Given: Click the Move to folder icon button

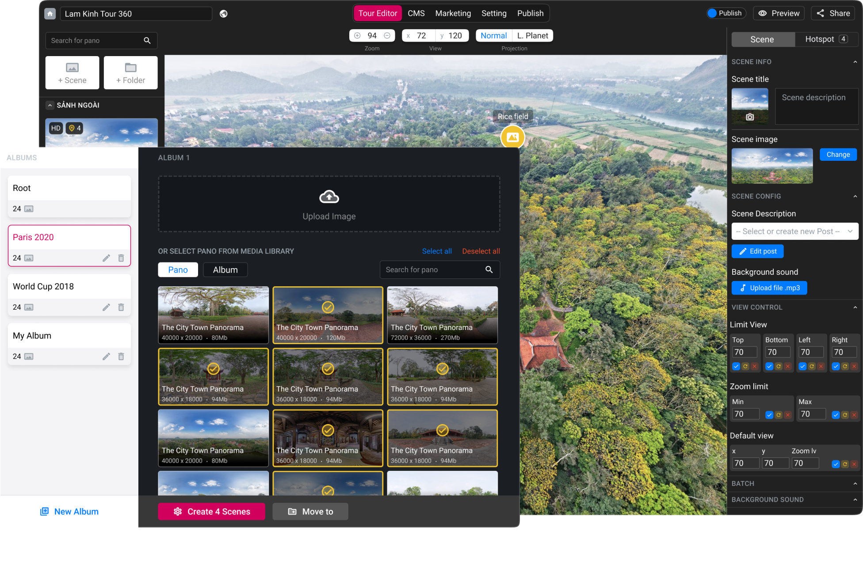Looking at the screenshot, I should 292,511.
